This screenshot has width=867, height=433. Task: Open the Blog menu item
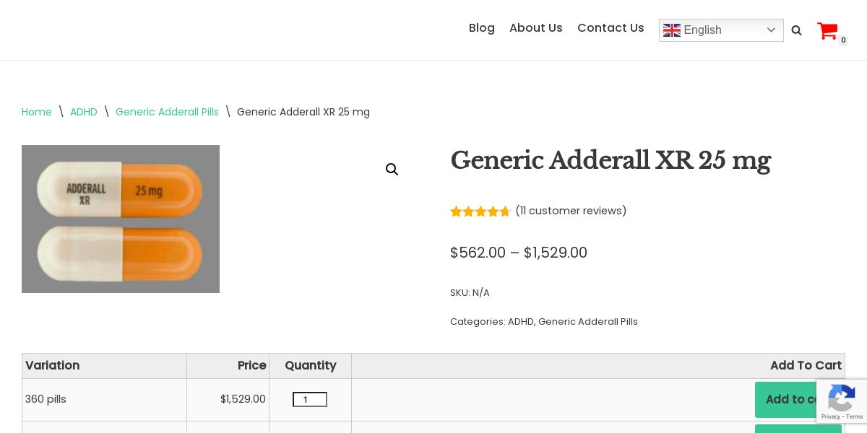tap(481, 28)
